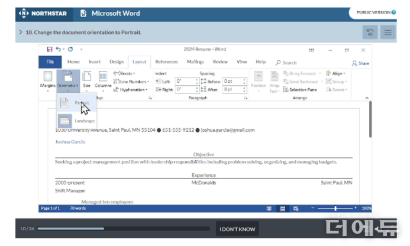This screenshot has width=410, height=246.
Task: Click the Spacing Before spinner arrows
Action: point(244,81)
